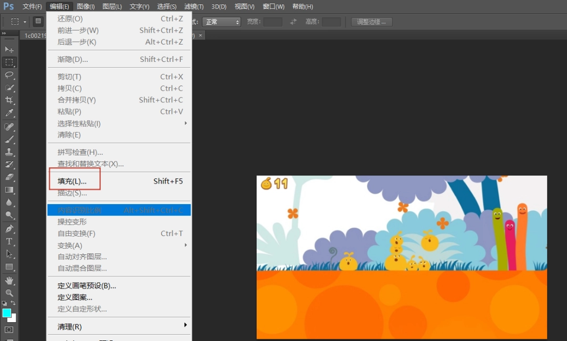Select the Clone Stamp tool
The height and width of the screenshot is (341, 567).
tap(9, 152)
